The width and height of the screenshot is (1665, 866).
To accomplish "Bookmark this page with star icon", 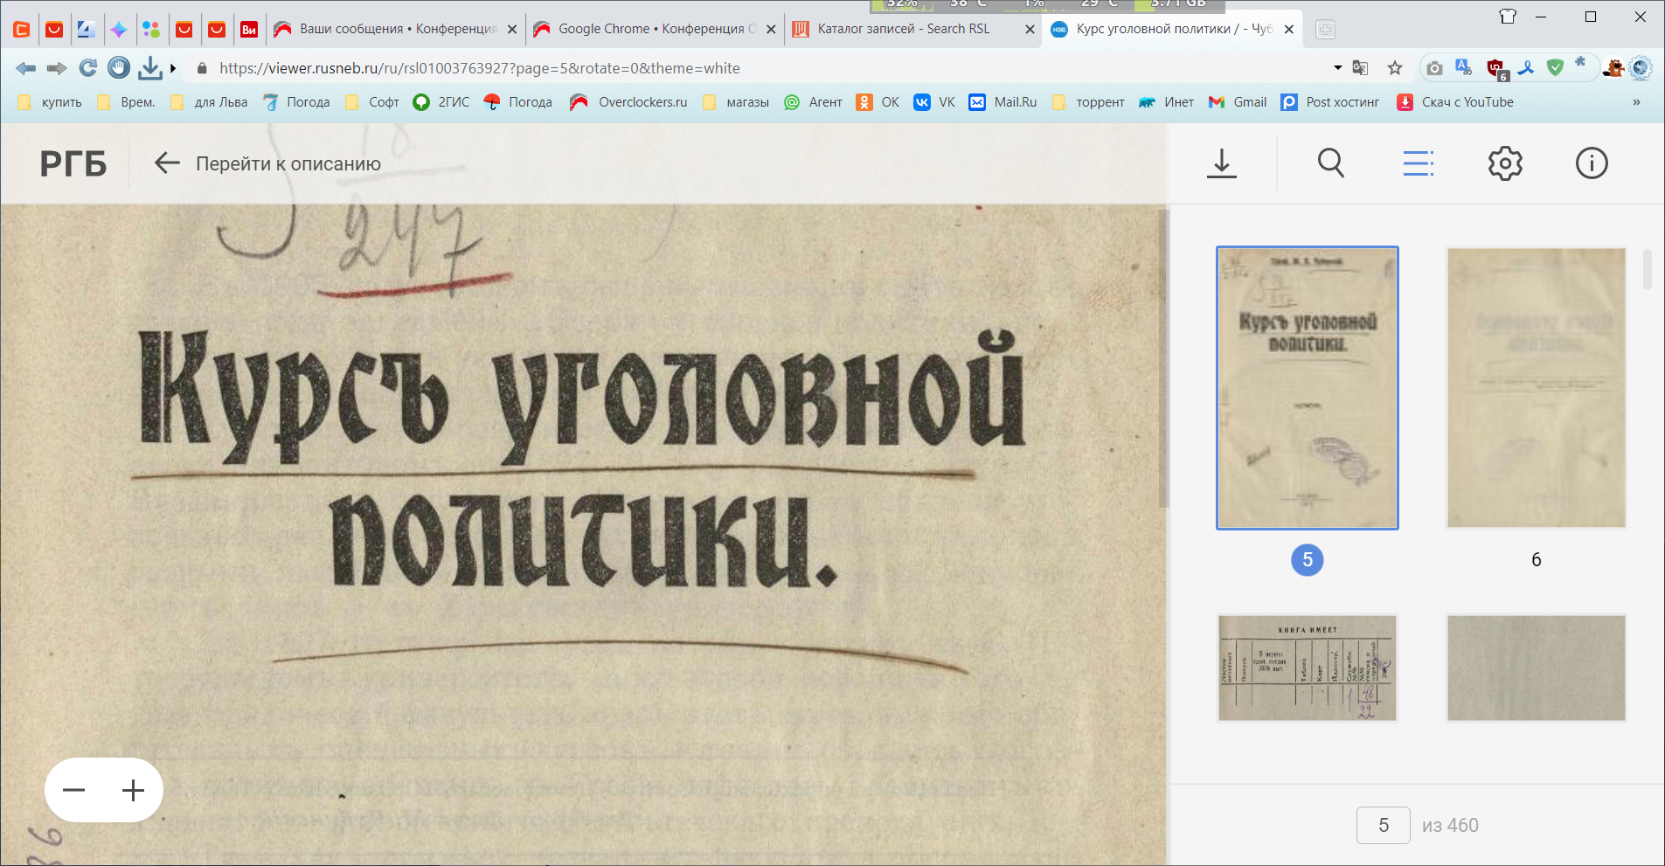I will point(1395,68).
